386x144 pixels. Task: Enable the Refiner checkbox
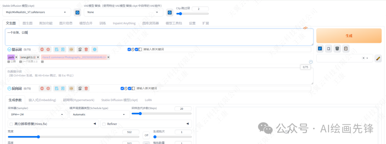pyautogui.click(x=104, y=124)
